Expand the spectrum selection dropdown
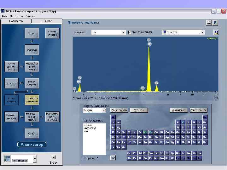Screen dimensions: 227x170 [x=203, y=32]
